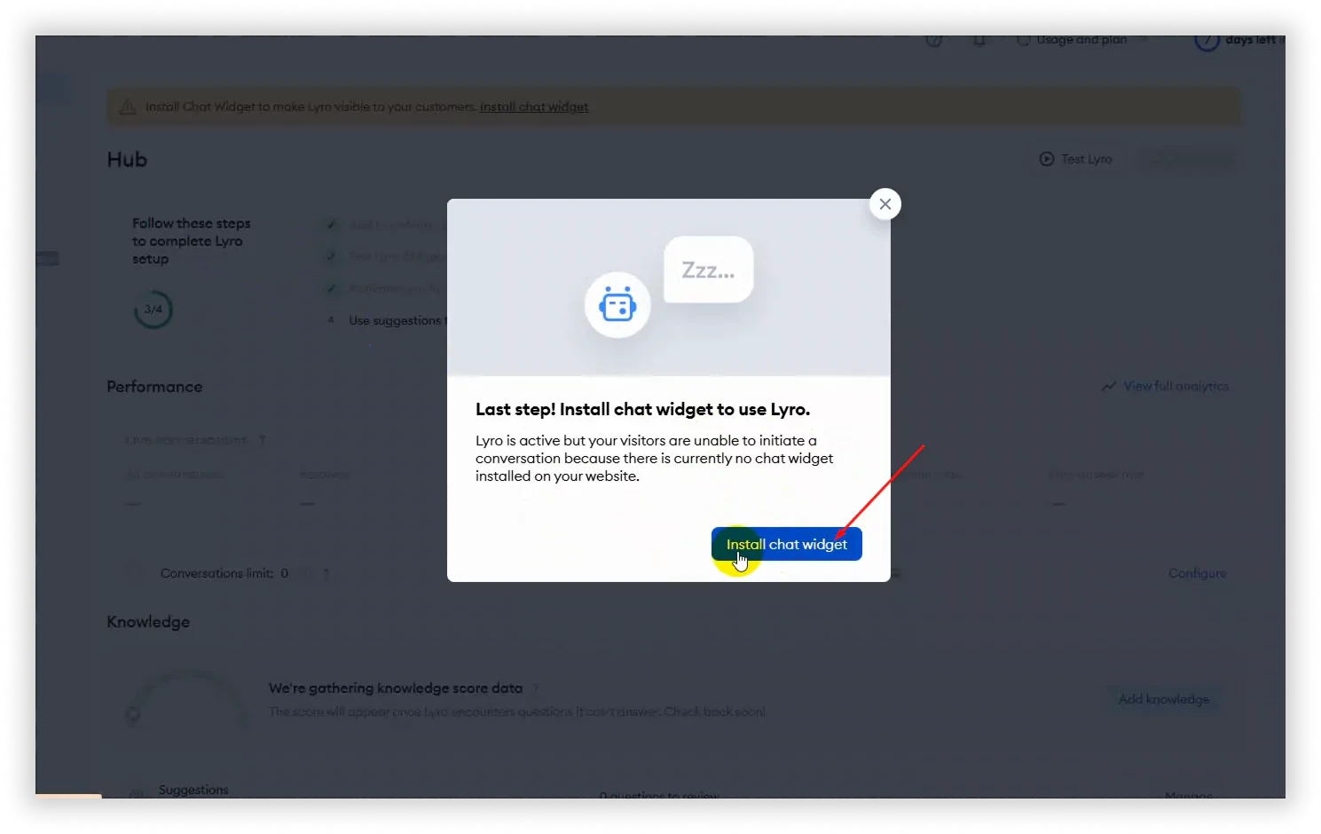Image resolution: width=1321 pixels, height=834 pixels.
Task: Click the Install chat widget button in dialog
Action: [786, 544]
